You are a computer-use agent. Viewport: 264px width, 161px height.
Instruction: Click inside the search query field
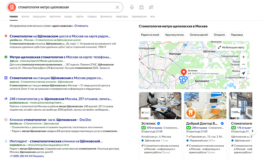coord(66,7)
